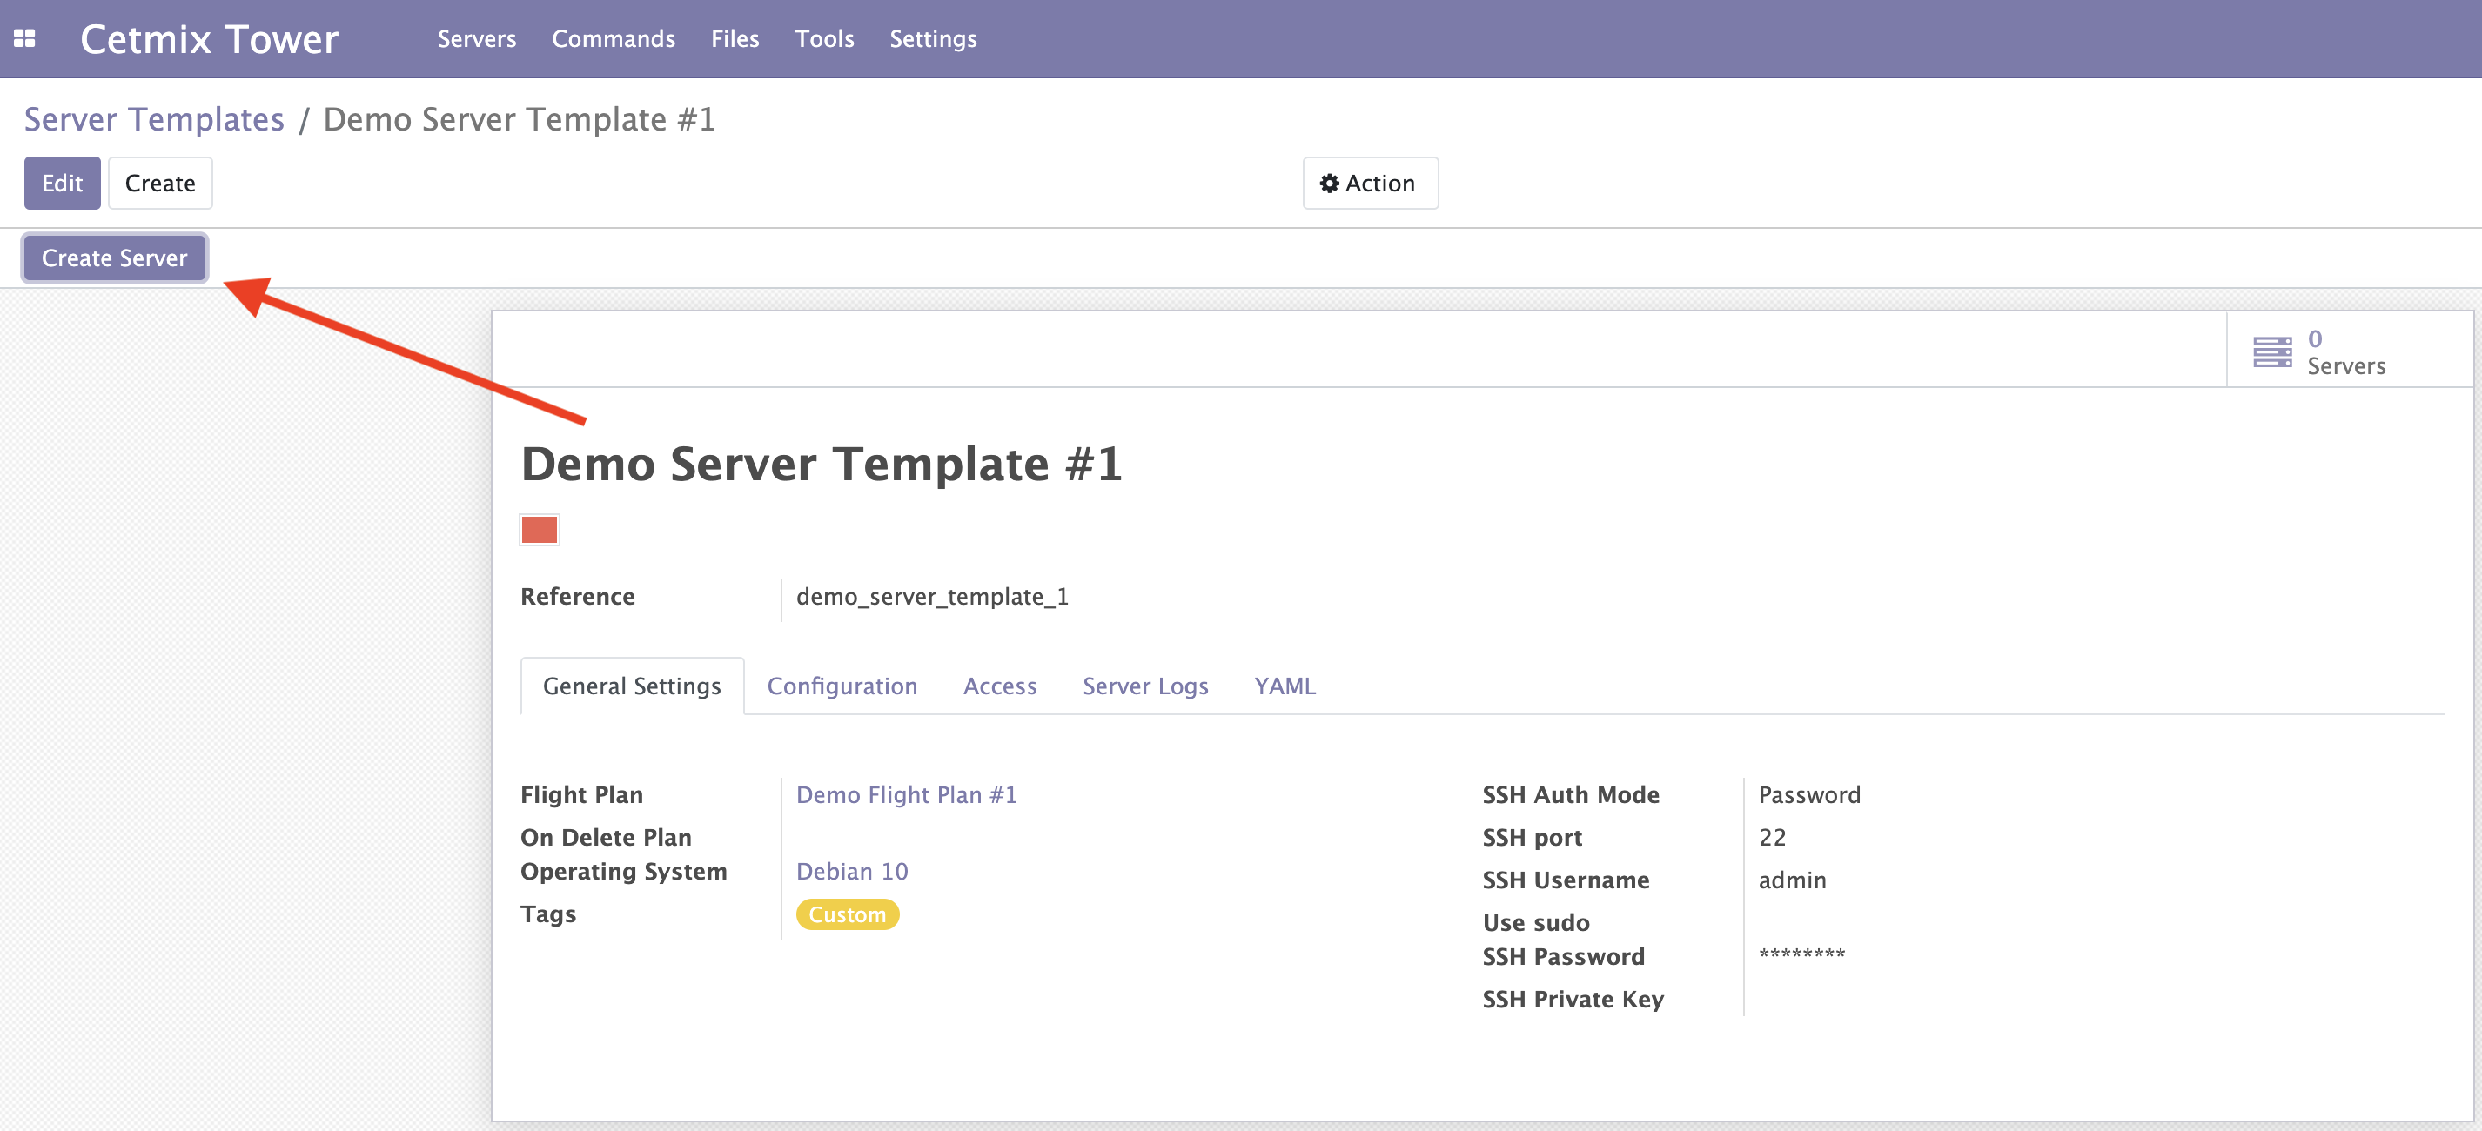
Task: Select the YAML tab
Action: coord(1285,686)
